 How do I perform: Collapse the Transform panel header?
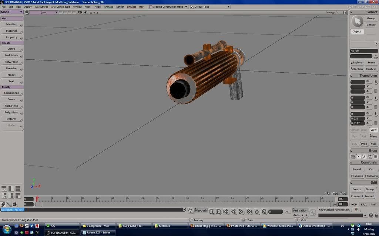coord(364,75)
